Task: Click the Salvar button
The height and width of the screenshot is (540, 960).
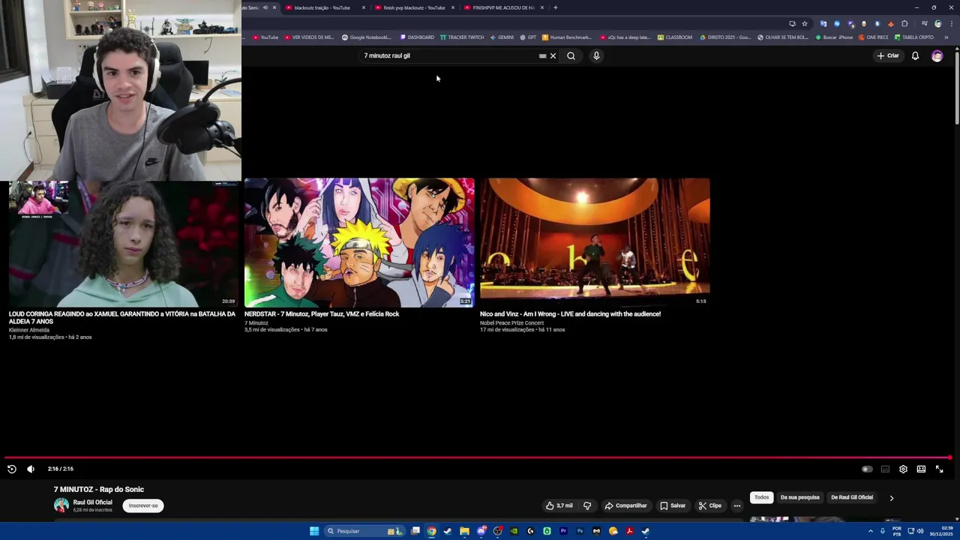Action: coord(673,505)
